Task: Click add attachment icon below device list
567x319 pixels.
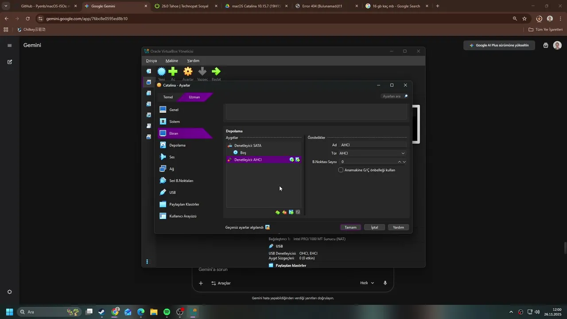Action: [x=291, y=212]
